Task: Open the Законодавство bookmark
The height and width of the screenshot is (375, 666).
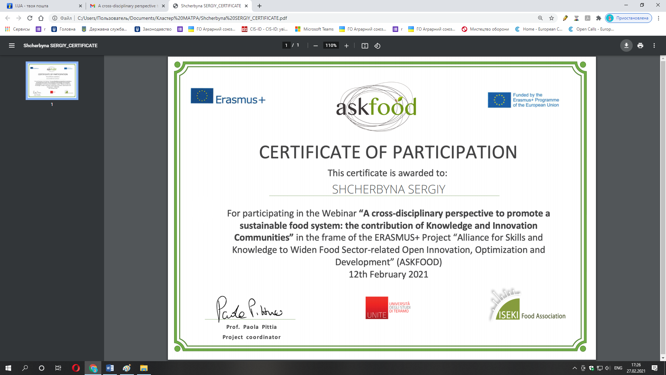Action: pos(153,29)
